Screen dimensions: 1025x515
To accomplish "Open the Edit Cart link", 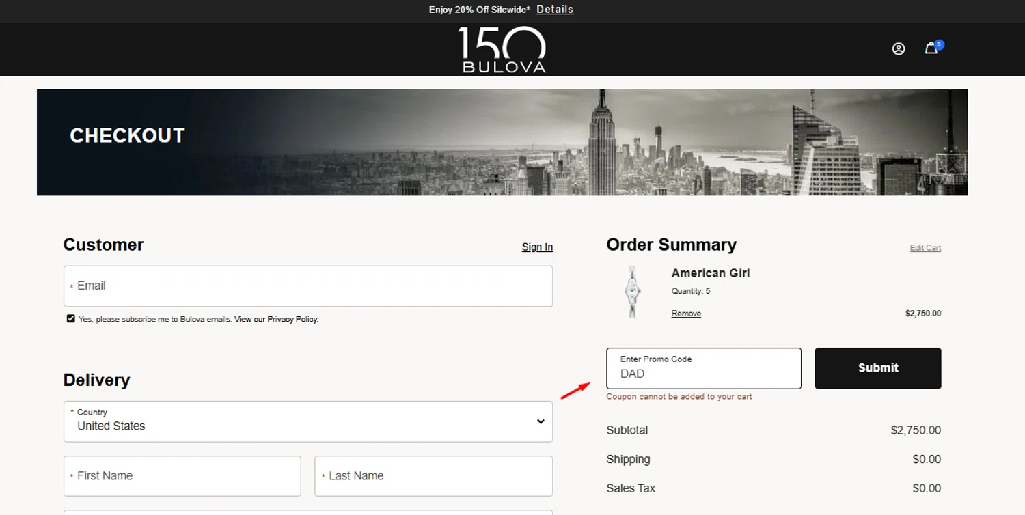I will (925, 248).
